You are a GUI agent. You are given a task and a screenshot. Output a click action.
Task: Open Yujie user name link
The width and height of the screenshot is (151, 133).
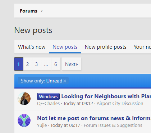[42, 125]
